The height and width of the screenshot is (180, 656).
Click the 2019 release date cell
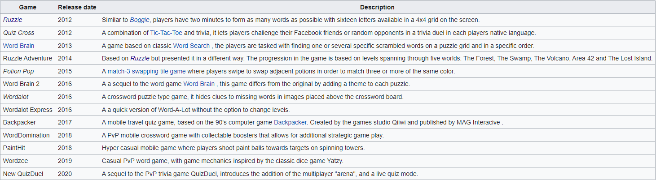coord(65,161)
